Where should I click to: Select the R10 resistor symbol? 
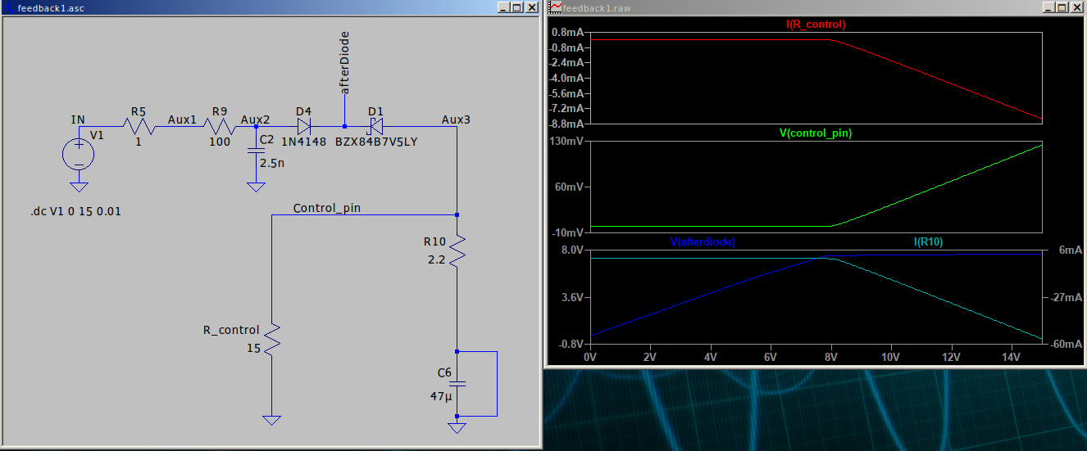[x=457, y=253]
